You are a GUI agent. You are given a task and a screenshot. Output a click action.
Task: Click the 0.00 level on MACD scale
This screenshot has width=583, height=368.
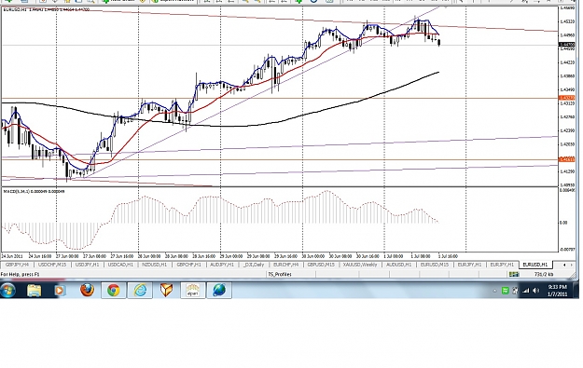click(x=562, y=223)
